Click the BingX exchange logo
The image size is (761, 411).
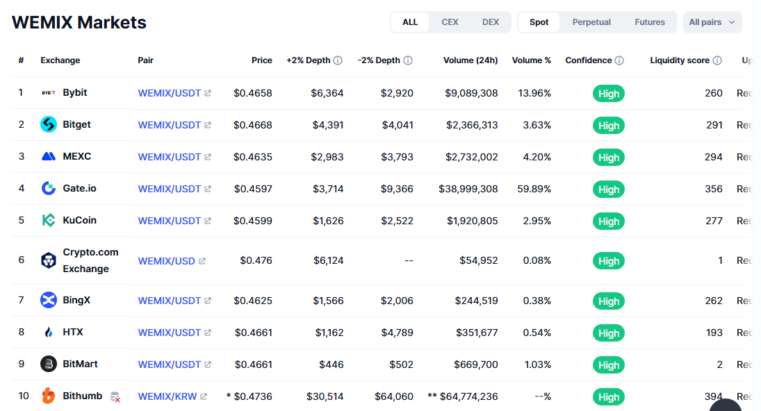tap(49, 300)
